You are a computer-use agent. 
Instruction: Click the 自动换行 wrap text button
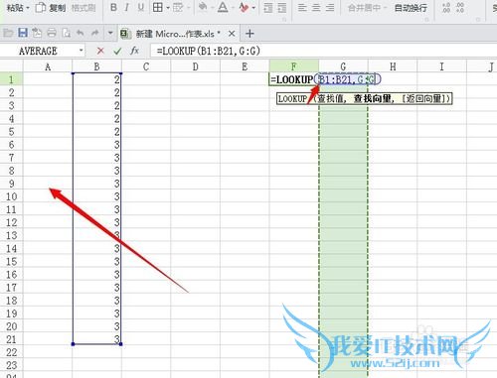tap(411, 8)
